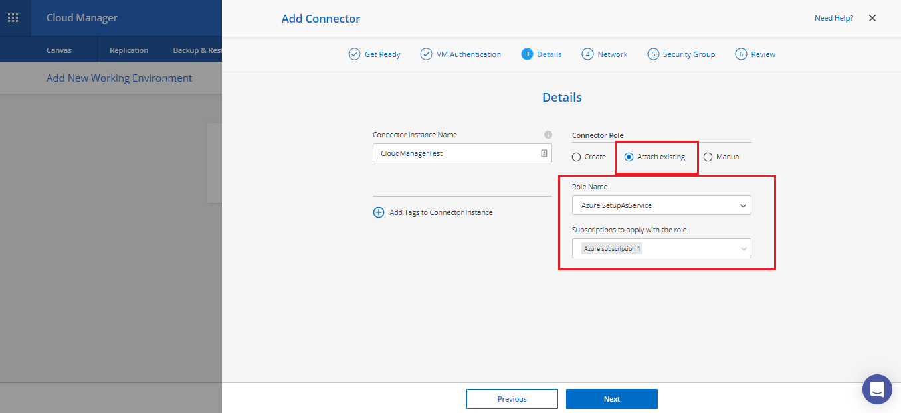Go to the Security Group step
The height and width of the screenshot is (413, 901).
point(681,54)
